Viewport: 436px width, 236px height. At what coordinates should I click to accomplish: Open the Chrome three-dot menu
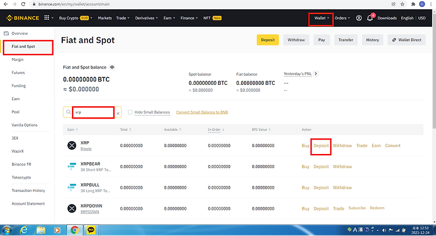pyautogui.click(x=431, y=4)
